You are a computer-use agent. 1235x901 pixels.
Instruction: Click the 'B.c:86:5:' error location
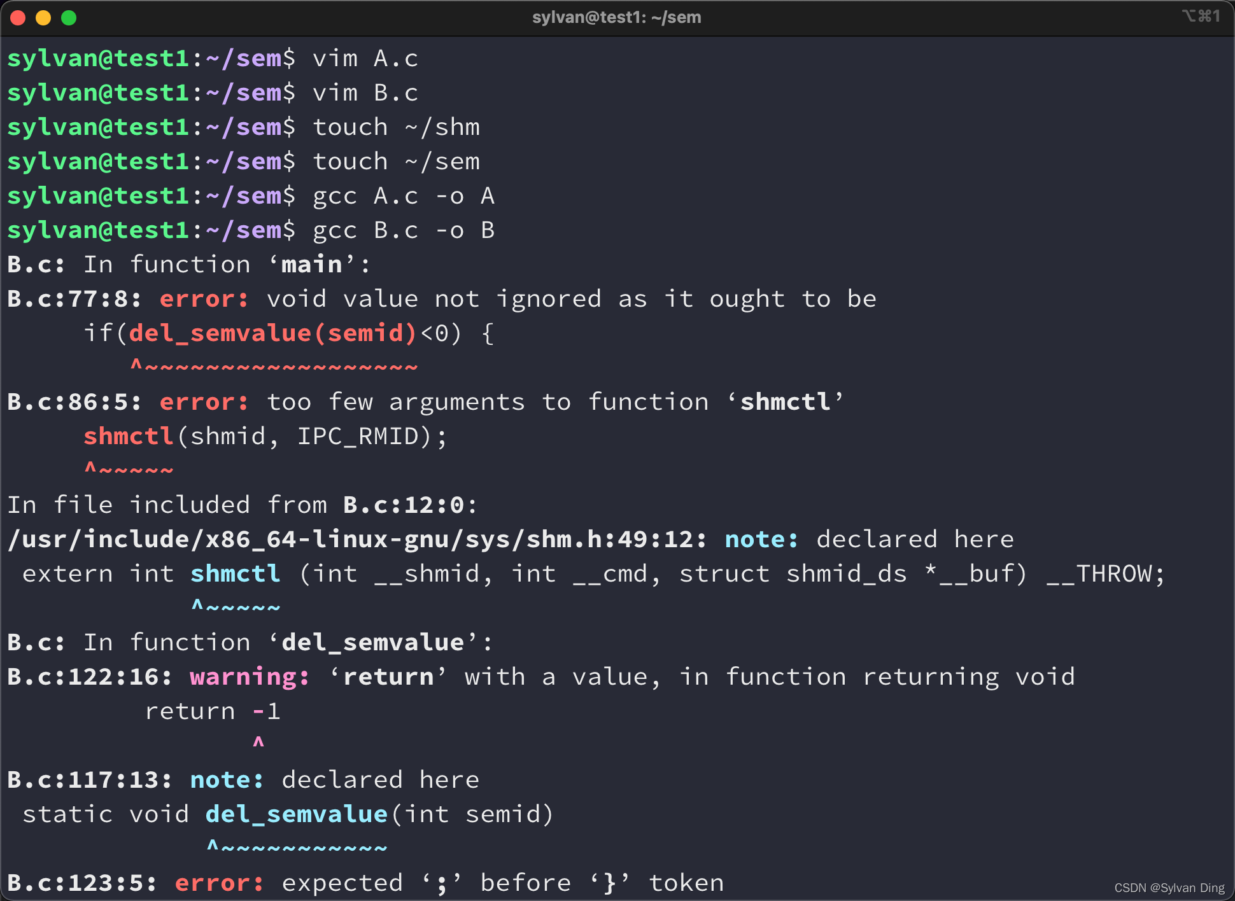(74, 402)
